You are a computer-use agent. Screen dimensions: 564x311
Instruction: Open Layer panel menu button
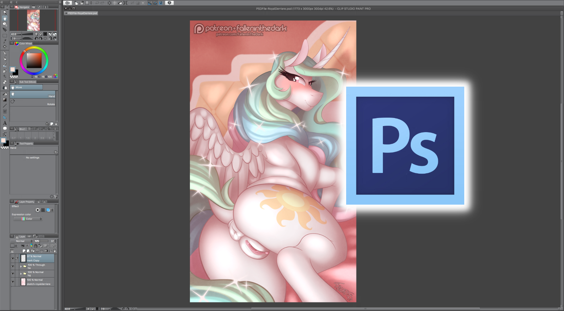coord(12,236)
